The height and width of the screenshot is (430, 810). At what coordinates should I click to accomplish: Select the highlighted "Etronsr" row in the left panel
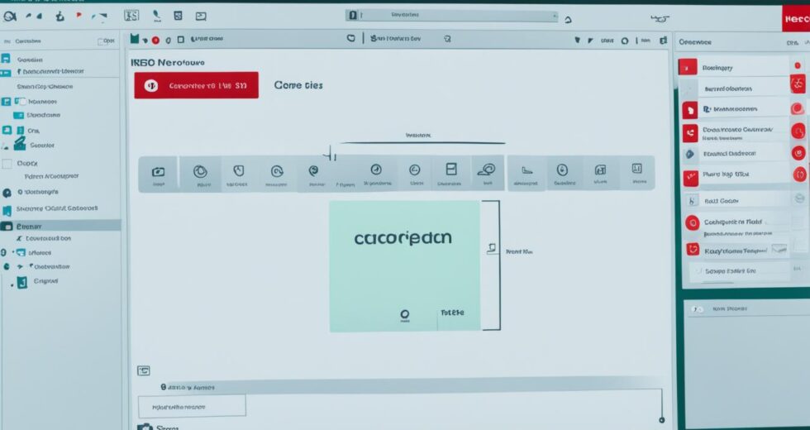(60, 226)
